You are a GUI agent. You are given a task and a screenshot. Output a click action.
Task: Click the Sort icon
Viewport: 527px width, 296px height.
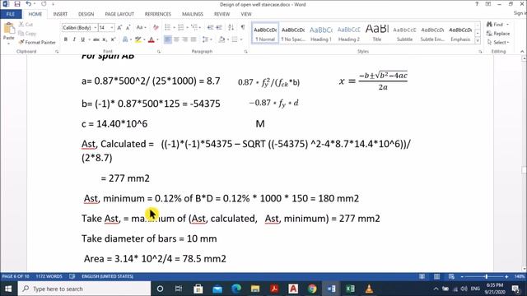click(x=231, y=27)
